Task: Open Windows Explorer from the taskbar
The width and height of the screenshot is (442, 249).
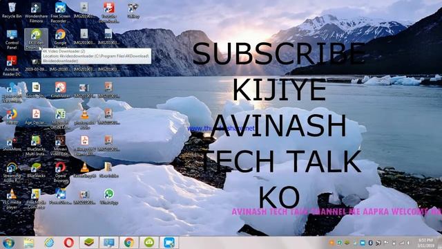Action: point(29,243)
